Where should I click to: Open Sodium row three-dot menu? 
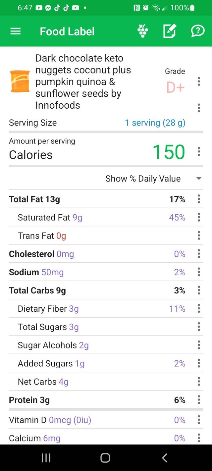coord(199,272)
